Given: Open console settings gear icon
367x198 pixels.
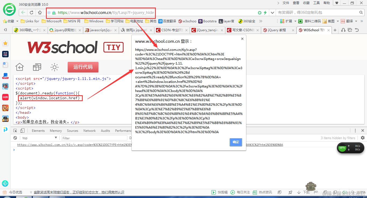Looking at the screenshot, I should tap(363, 138).
